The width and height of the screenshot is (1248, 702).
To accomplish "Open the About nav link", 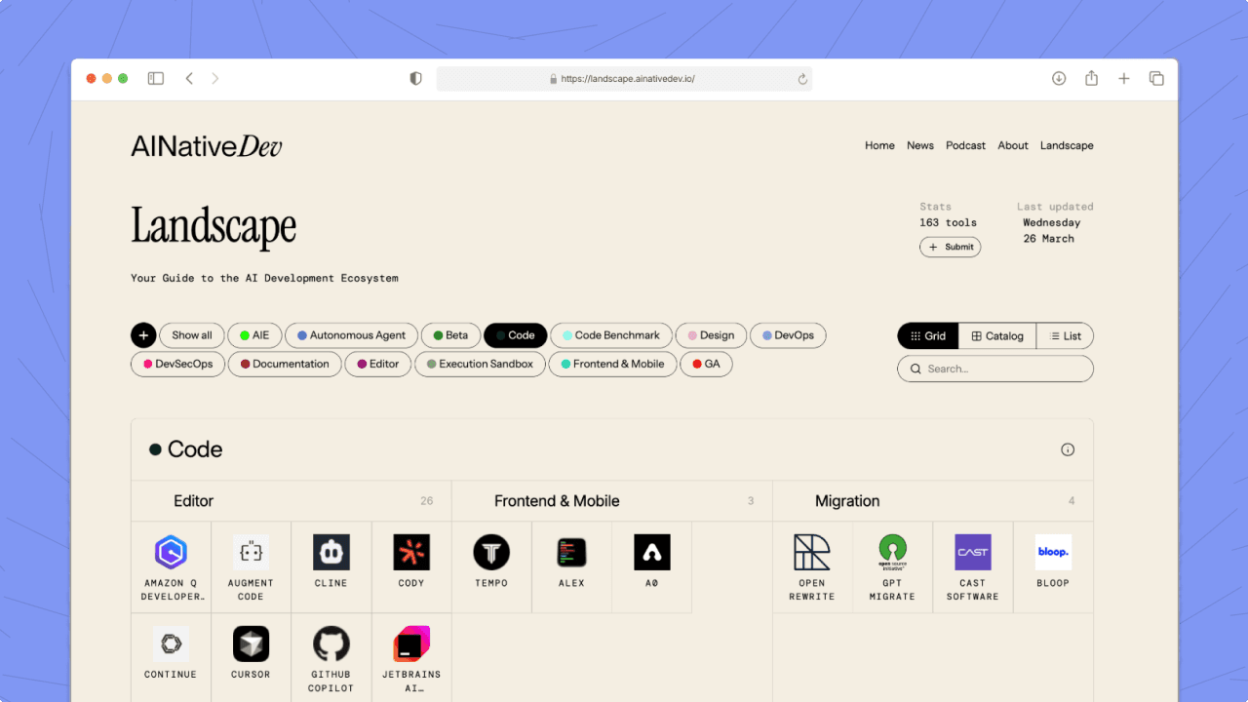I will point(1013,146).
